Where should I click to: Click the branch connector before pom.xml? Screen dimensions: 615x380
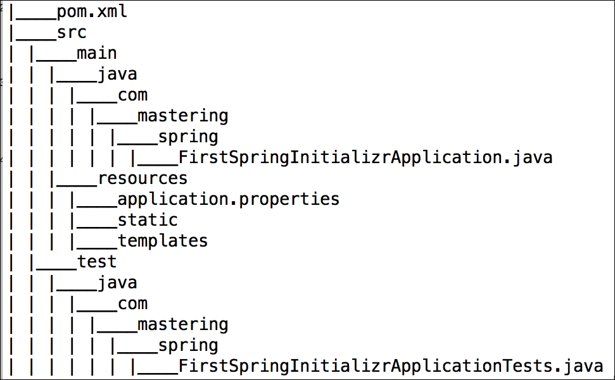(x=32, y=14)
